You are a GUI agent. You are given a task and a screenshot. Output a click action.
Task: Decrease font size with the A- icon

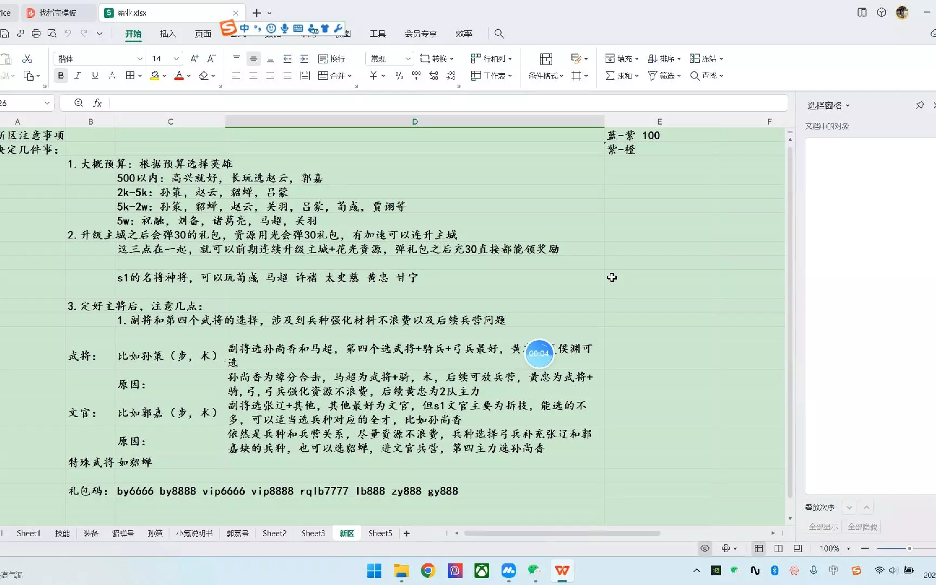pos(212,58)
